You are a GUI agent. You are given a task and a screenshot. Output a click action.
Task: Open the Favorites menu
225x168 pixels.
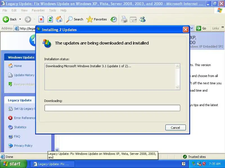pos(38,10)
